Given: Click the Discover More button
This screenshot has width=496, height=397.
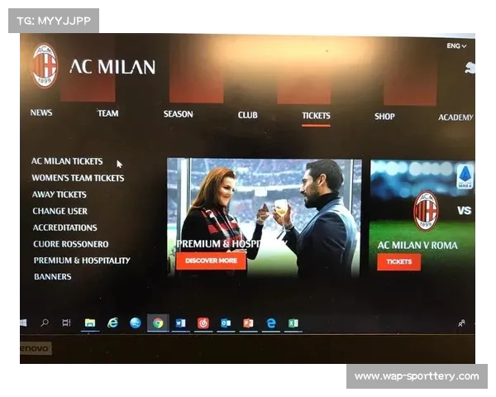Looking at the screenshot, I should point(211,261).
